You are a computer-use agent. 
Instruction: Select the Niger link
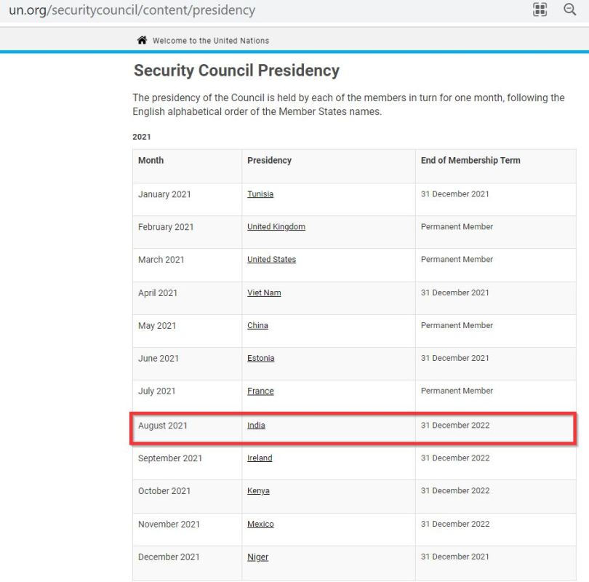[257, 557]
